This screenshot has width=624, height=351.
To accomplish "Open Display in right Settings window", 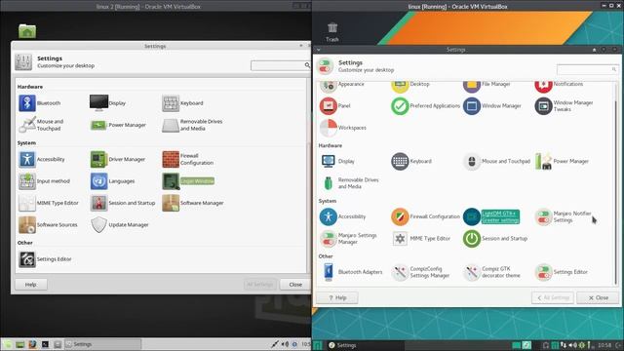I will [337, 161].
